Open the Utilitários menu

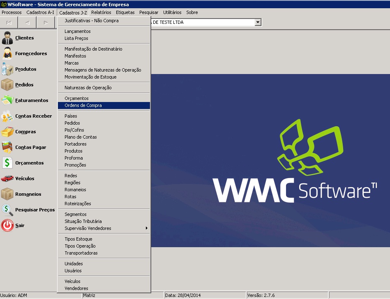coord(172,12)
